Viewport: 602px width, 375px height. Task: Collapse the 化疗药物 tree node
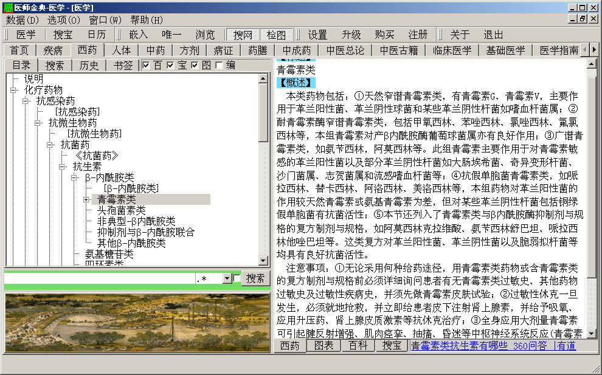(13, 90)
